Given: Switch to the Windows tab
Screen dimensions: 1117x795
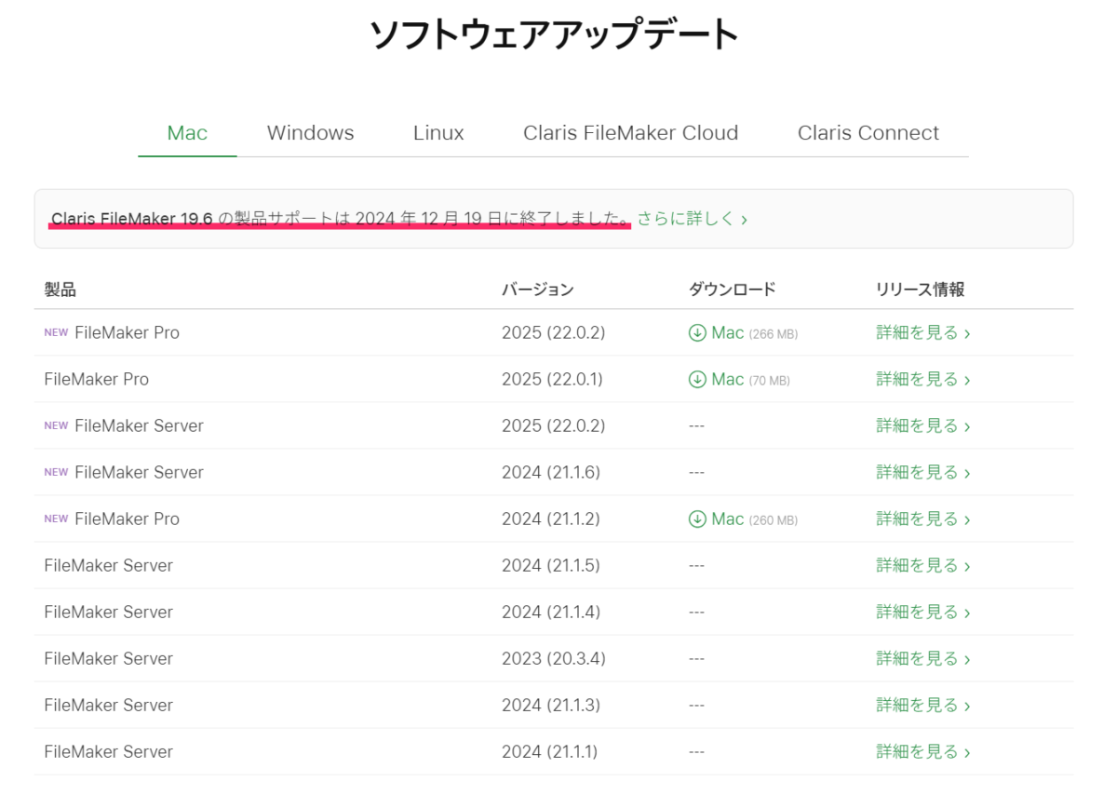Looking at the screenshot, I should tap(310, 133).
